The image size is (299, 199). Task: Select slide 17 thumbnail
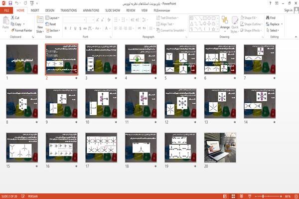101,148
